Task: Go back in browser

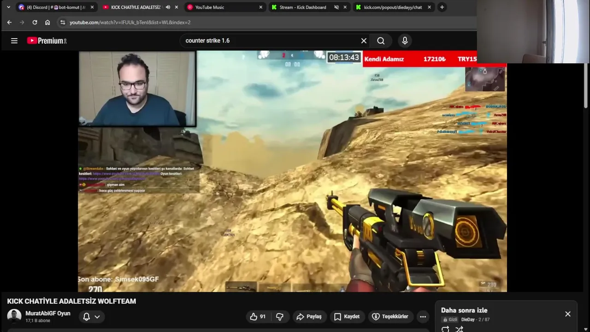Action: click(x=9, y=22)
